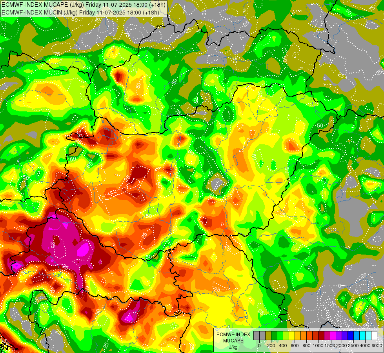Click the MUCIN title line in the header
384x353 pixels.
pyautogui.click(x=80, y=12)
